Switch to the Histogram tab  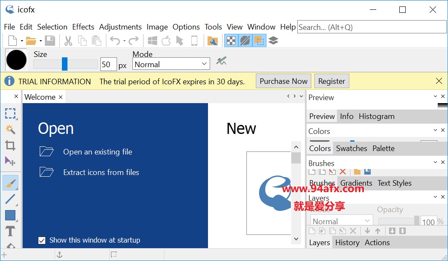click(377, 116)
